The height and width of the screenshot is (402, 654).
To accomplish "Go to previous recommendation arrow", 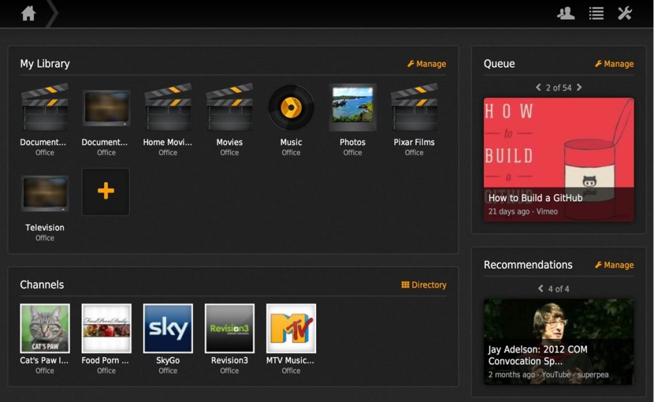I will [x=540, y=288].
